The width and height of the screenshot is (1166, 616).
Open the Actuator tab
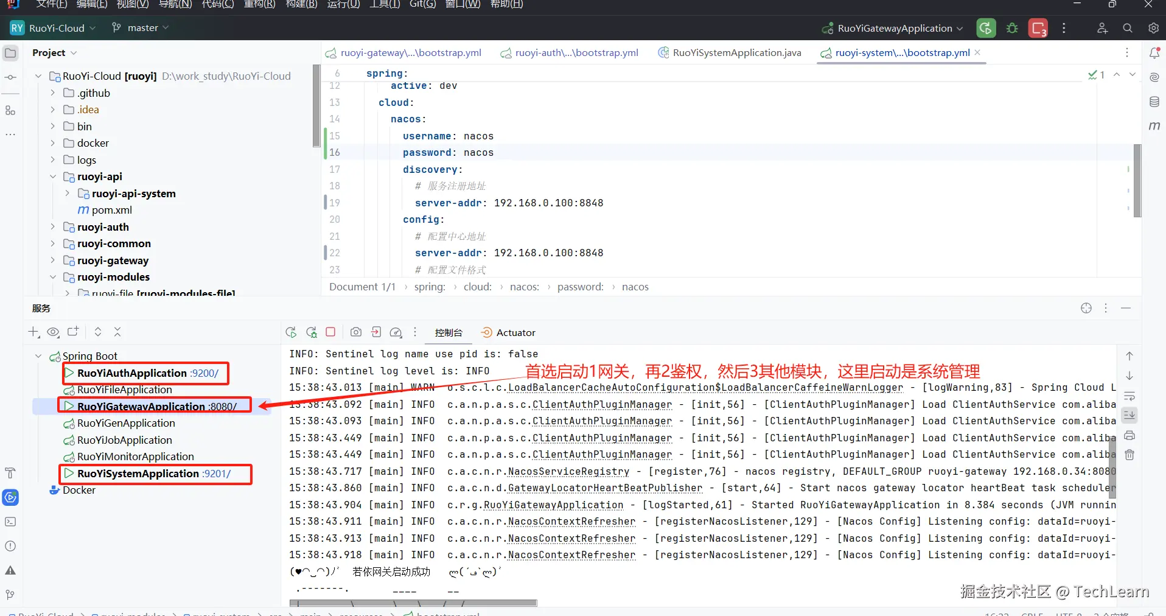click(x=508, y=332)
